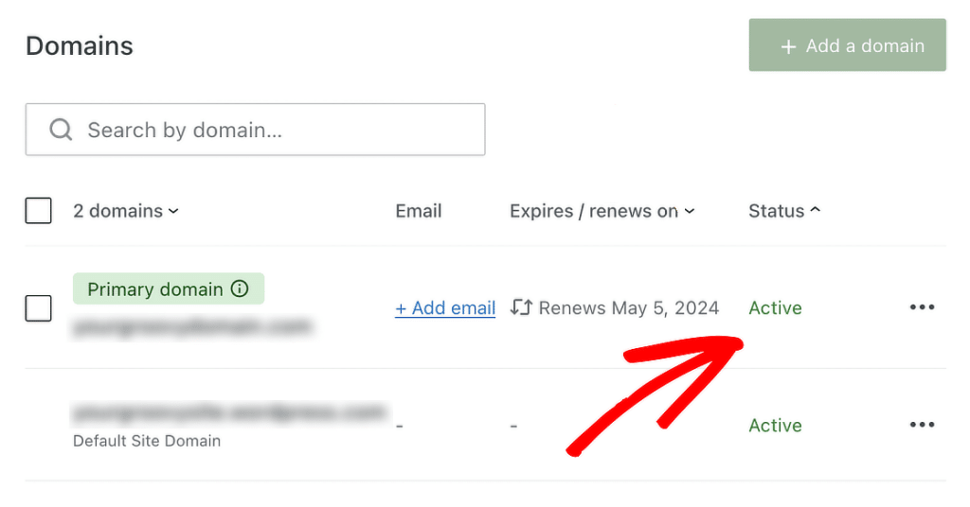Viewport: 970px width, 507px height.
Task: Open the primary domain info icon
Action: (x=240, y=288)
